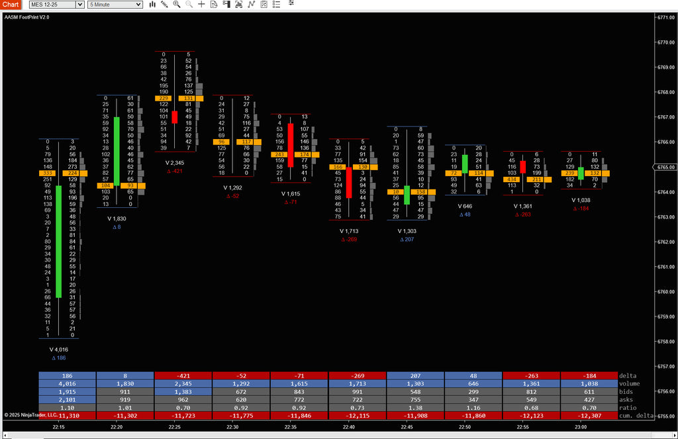Click the 6765.00 current price marker
678x439 pixels.
click(665, 167)
